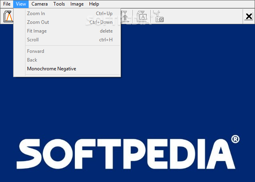The width and height of the screenshot is (255, 182).
Task: Click the document camera text 'A' icon
Action: 142,16
